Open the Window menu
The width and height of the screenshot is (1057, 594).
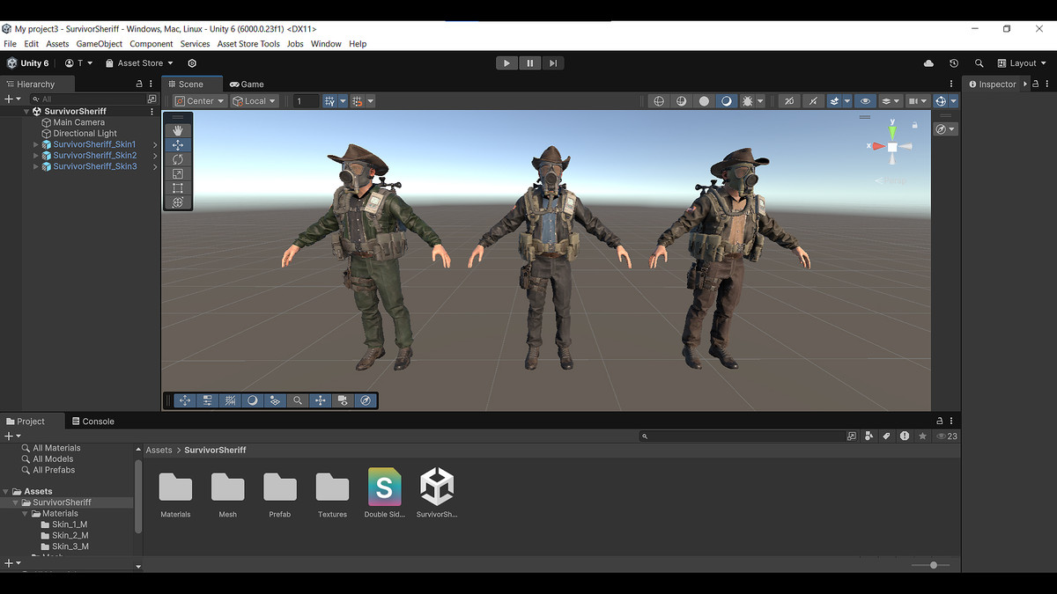(326, 44)
